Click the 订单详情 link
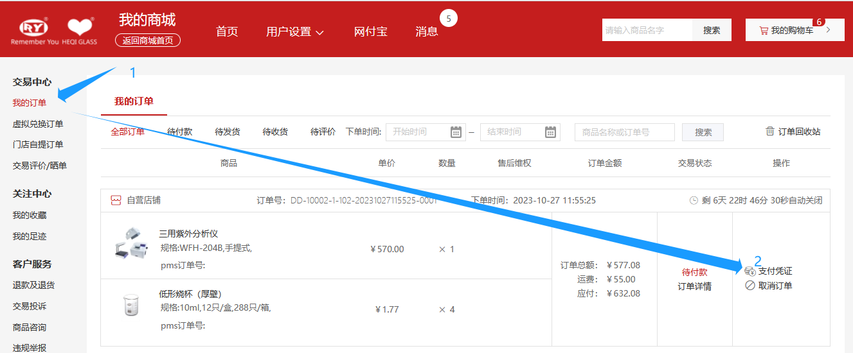 click(x=694, y=286)
